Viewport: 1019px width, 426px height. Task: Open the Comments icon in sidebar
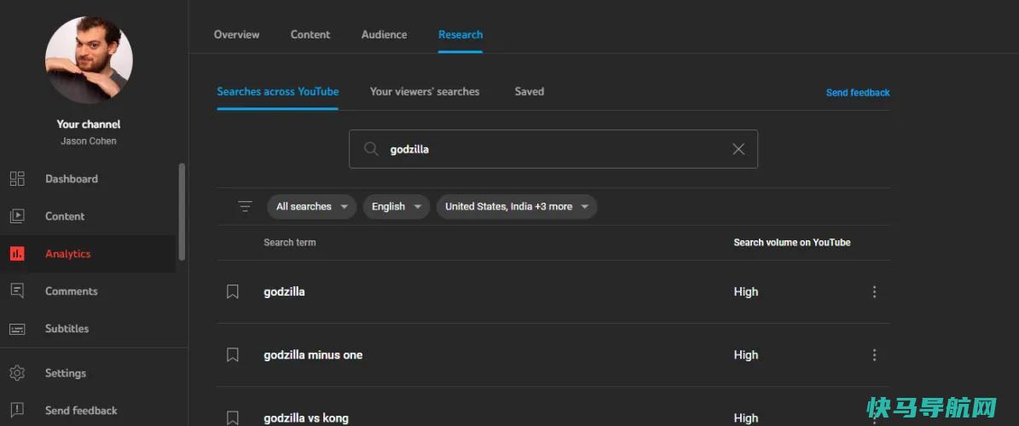point(18,291)
